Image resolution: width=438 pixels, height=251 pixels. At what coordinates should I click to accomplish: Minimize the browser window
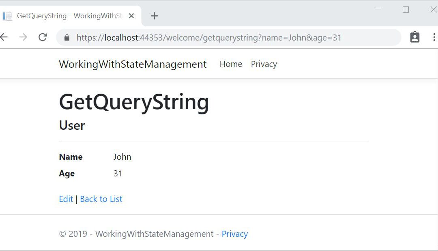click(378, 9)
